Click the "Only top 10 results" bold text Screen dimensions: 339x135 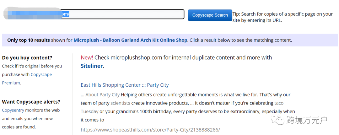click(x=29, y=40)
